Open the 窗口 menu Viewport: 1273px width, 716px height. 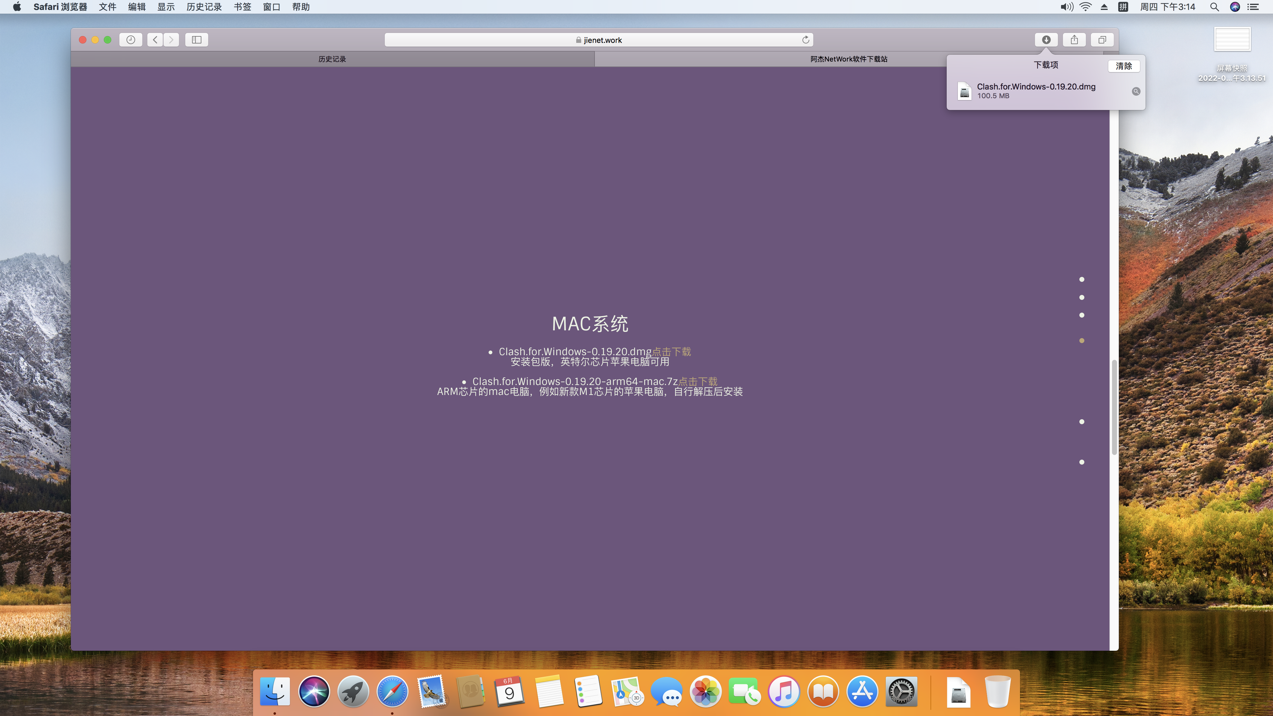coord(271,7)
